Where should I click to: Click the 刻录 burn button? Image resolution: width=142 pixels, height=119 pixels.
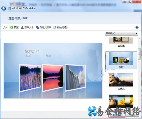tap(117, 115)
